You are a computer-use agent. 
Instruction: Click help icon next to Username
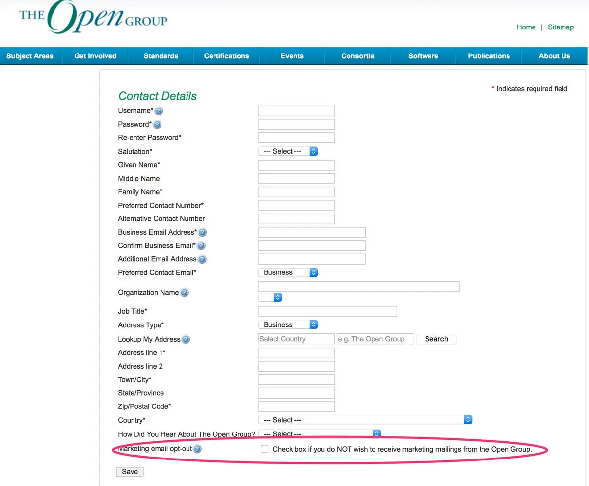(159, 111)
